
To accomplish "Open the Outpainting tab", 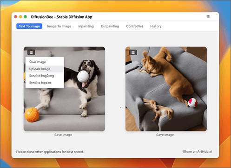I will click(x=110, y=26).
